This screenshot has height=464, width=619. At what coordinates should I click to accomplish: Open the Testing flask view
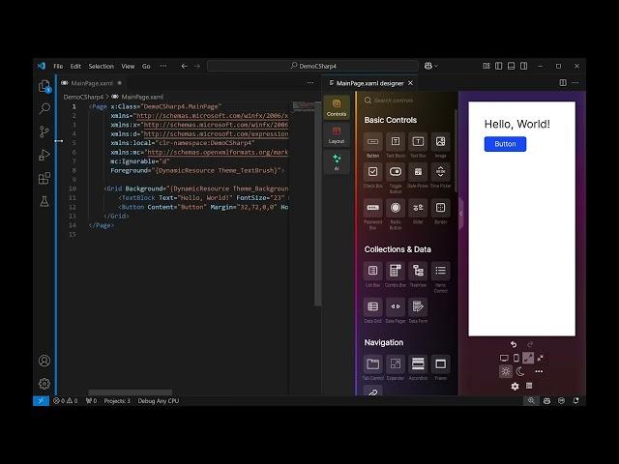[x=44, y=201]
